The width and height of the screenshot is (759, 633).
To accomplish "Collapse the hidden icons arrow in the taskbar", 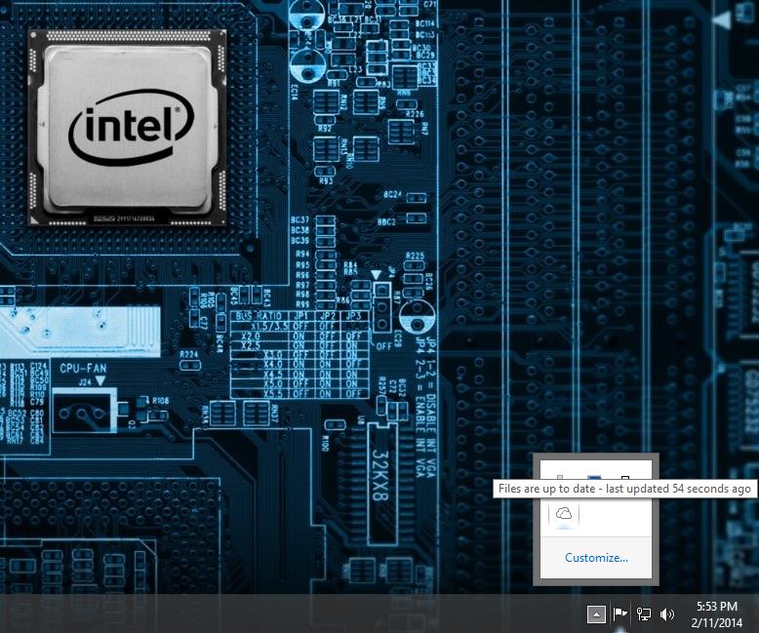I will [x=596, y=614].
